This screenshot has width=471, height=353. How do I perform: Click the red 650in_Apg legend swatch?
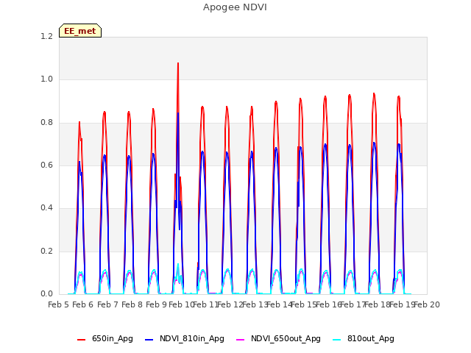81,340
